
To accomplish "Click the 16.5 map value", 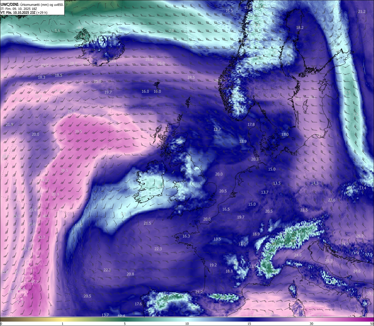I will pyautogui.click(x=226, y=209).
